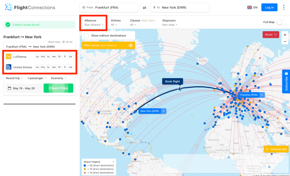Click the green Check Price button
This screenshot has width=290, height=176.
coord(58,88)
